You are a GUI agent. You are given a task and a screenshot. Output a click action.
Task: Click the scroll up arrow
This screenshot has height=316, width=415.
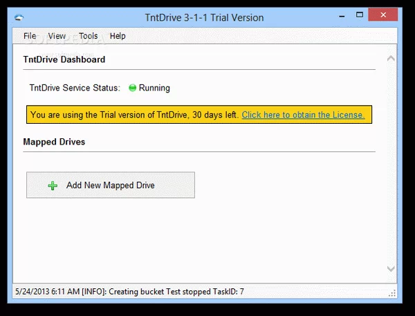[391, 59]
